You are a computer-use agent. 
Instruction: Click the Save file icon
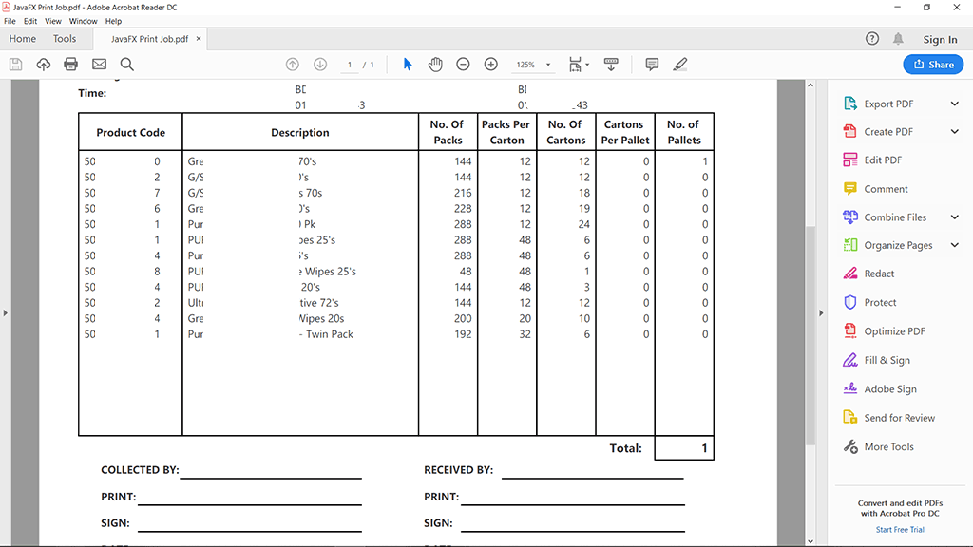tap(15, 64)
